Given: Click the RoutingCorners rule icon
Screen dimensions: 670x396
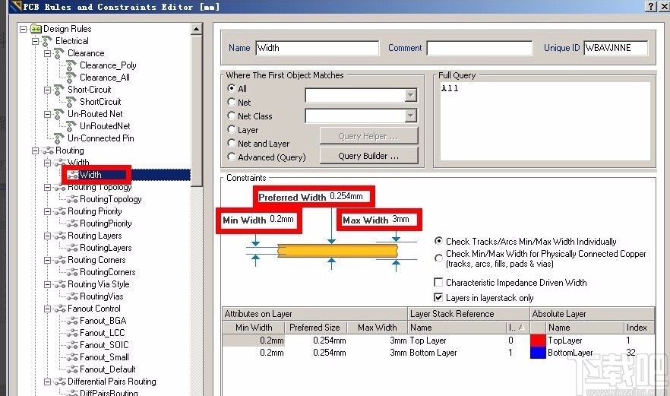Looking at the screenshot, I should click(72, 272).
